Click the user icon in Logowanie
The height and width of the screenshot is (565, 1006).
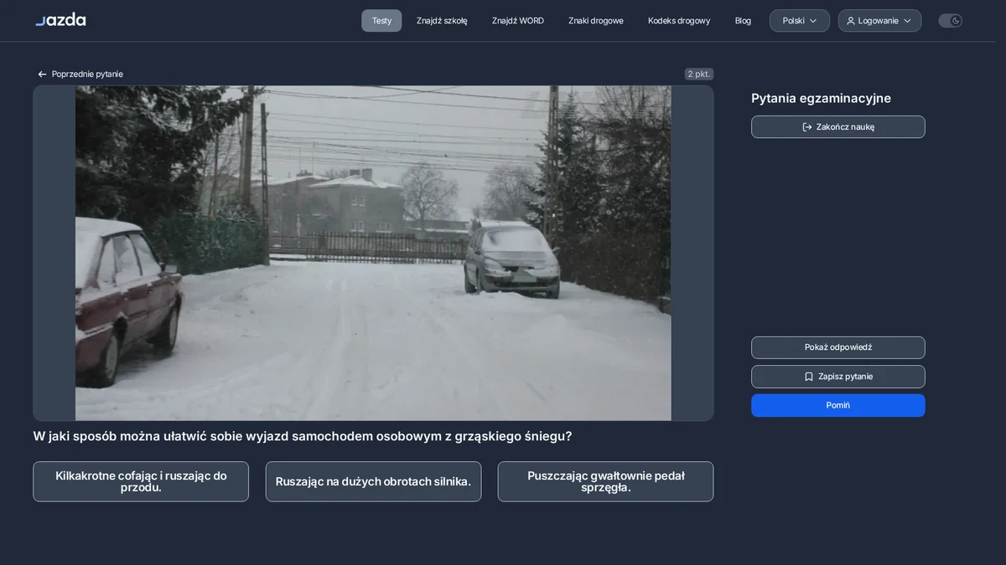click(851, 21)
